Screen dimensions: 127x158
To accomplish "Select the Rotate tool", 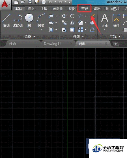I will [x=72, y=16].
